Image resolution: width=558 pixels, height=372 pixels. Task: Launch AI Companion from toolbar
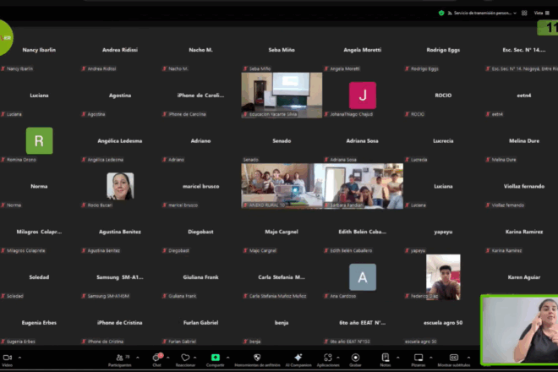298,358
